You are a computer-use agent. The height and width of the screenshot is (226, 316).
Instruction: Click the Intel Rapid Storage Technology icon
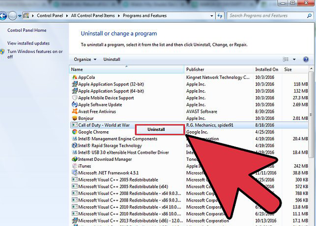coord(75,146)
